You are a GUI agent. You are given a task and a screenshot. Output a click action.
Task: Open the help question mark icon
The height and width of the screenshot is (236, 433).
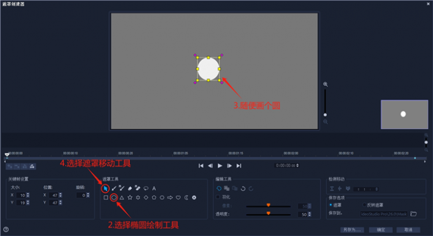coord(6,230)
